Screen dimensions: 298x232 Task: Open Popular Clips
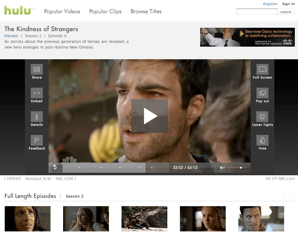(x=105, y=11)
